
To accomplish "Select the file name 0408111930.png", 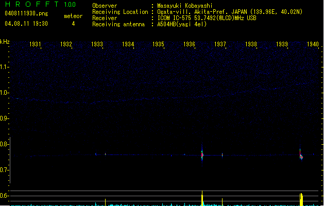I will coord(26,13).
